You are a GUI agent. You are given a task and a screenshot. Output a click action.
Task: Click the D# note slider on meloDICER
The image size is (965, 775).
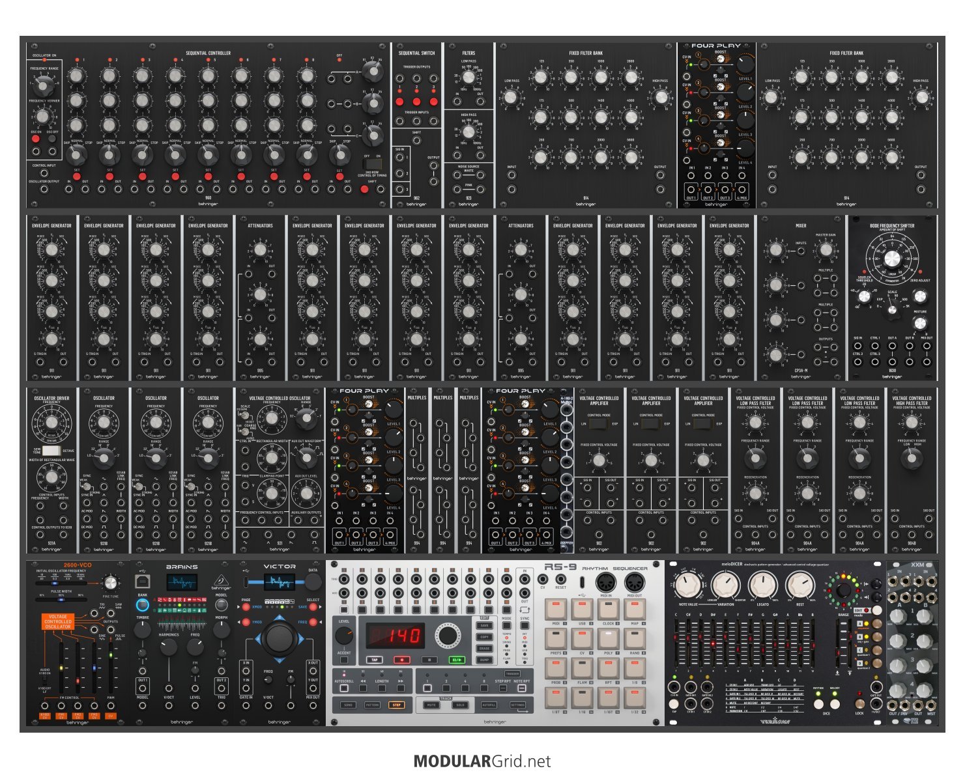coord(713,643)
